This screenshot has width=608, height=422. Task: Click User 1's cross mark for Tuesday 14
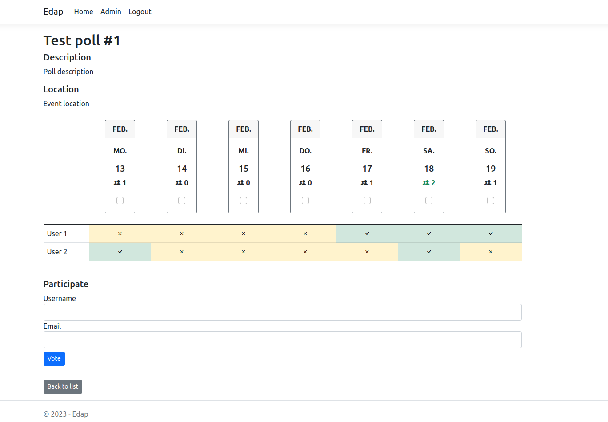pyautogui.click(x=181, y=233)
